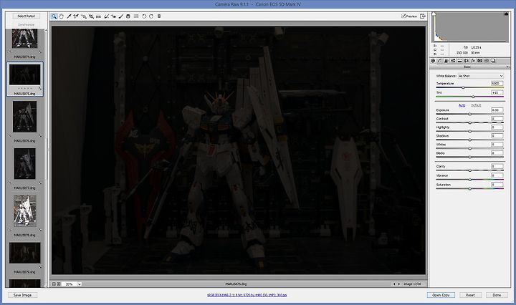
Task: Toggle full screen mode icon
Action: click(423, 16)
